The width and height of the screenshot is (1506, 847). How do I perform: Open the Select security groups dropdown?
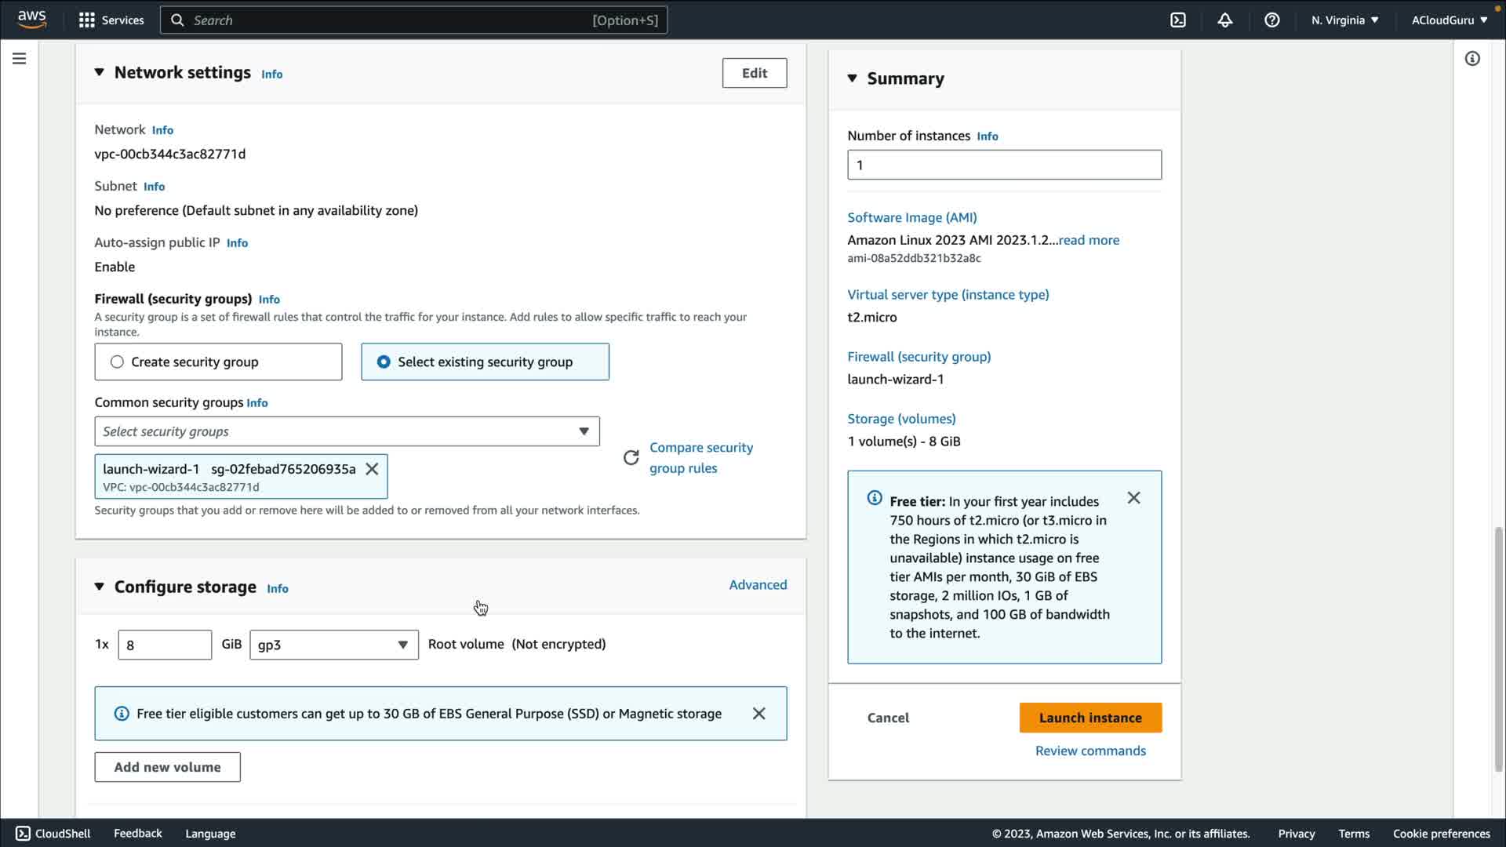[x=347, y=431]
